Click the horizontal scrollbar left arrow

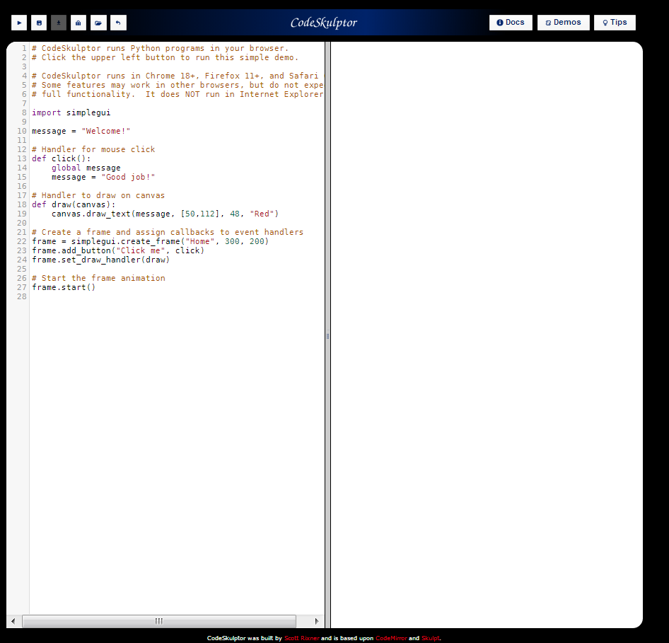(x=11, y=620)
